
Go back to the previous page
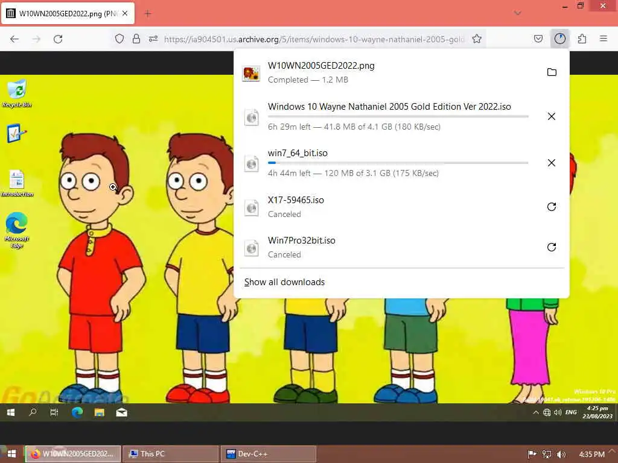(x=14, y=39)
